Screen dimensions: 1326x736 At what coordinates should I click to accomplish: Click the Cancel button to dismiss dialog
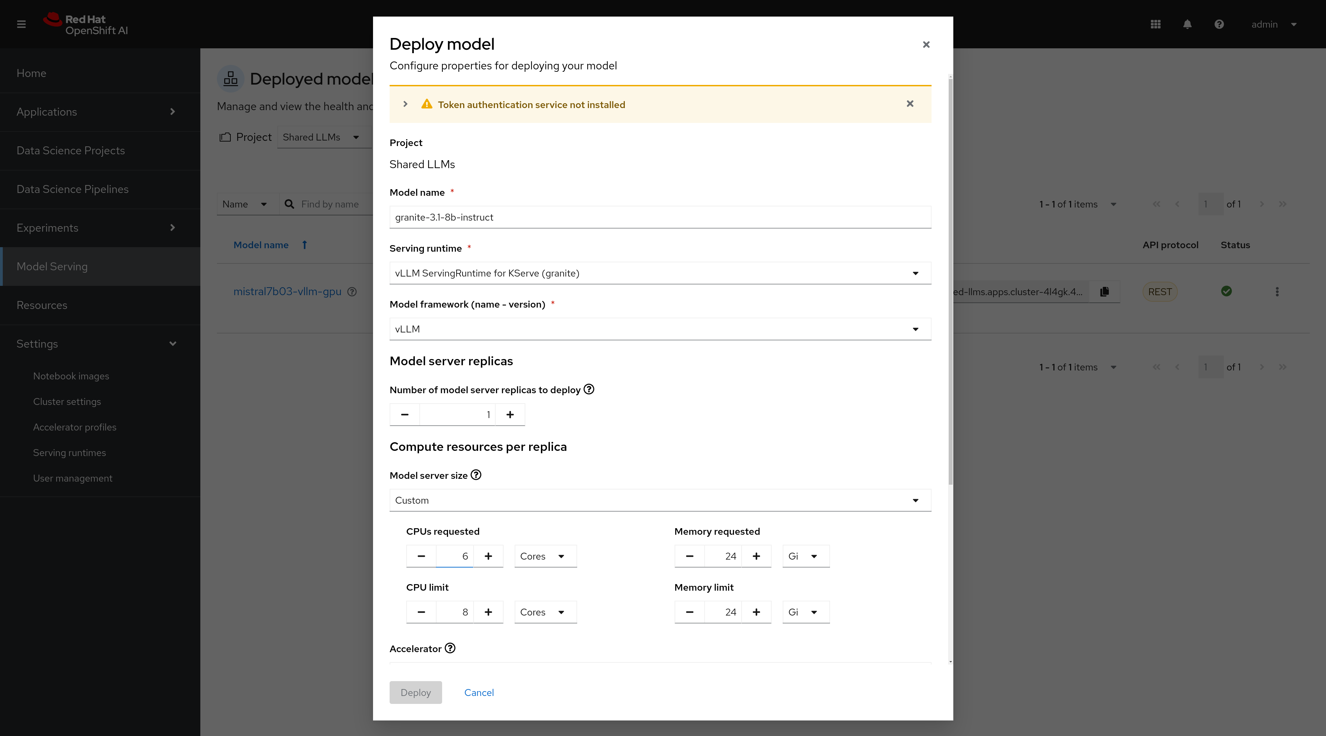(x=479, y=691)
